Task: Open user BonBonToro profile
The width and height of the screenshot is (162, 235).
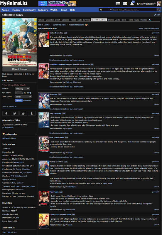Action: click(x=70, y=187)
